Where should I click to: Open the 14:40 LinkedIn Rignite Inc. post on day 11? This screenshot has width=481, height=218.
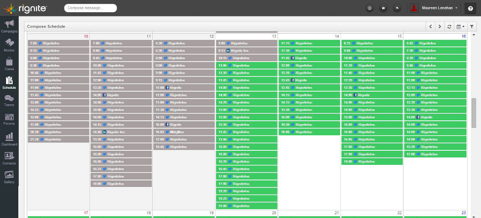point(121,132)
